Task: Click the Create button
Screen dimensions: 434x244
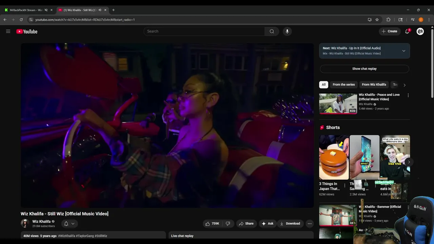Action: (389, 31)
